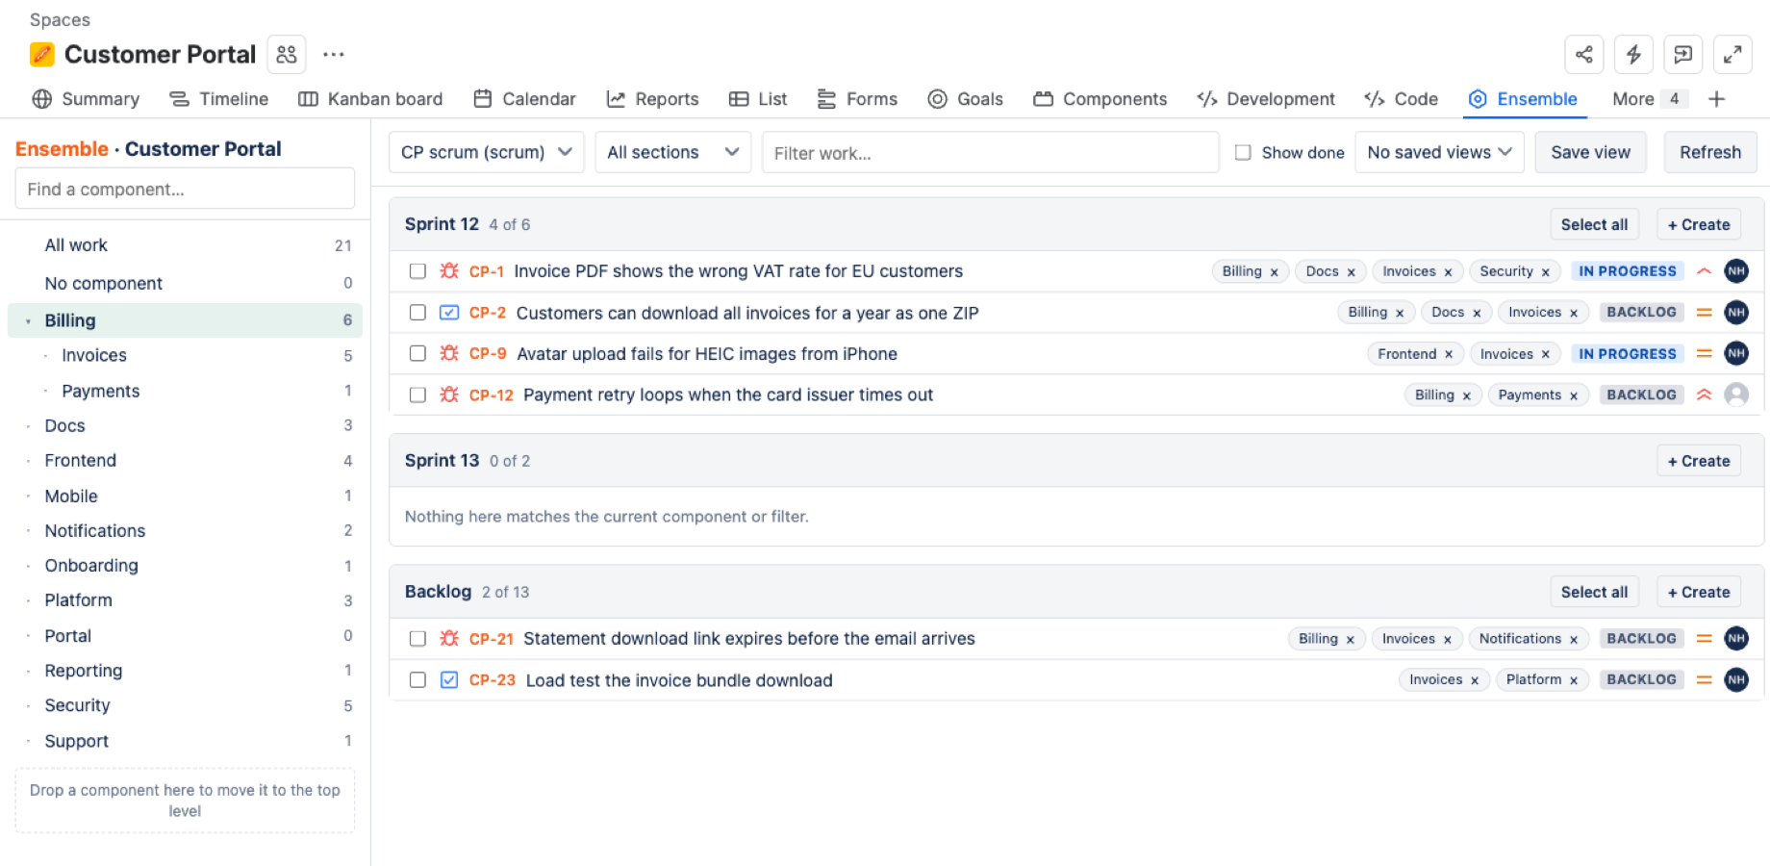Remove the Security tag from CP-1

1545,272
